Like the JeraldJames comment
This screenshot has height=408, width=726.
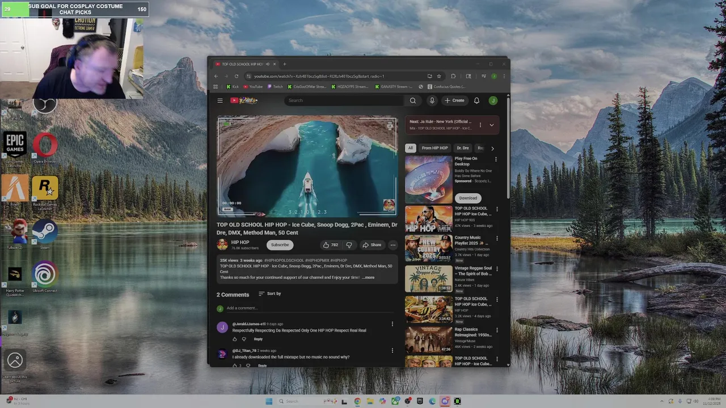pyautogui.click(x=234, y=339)
